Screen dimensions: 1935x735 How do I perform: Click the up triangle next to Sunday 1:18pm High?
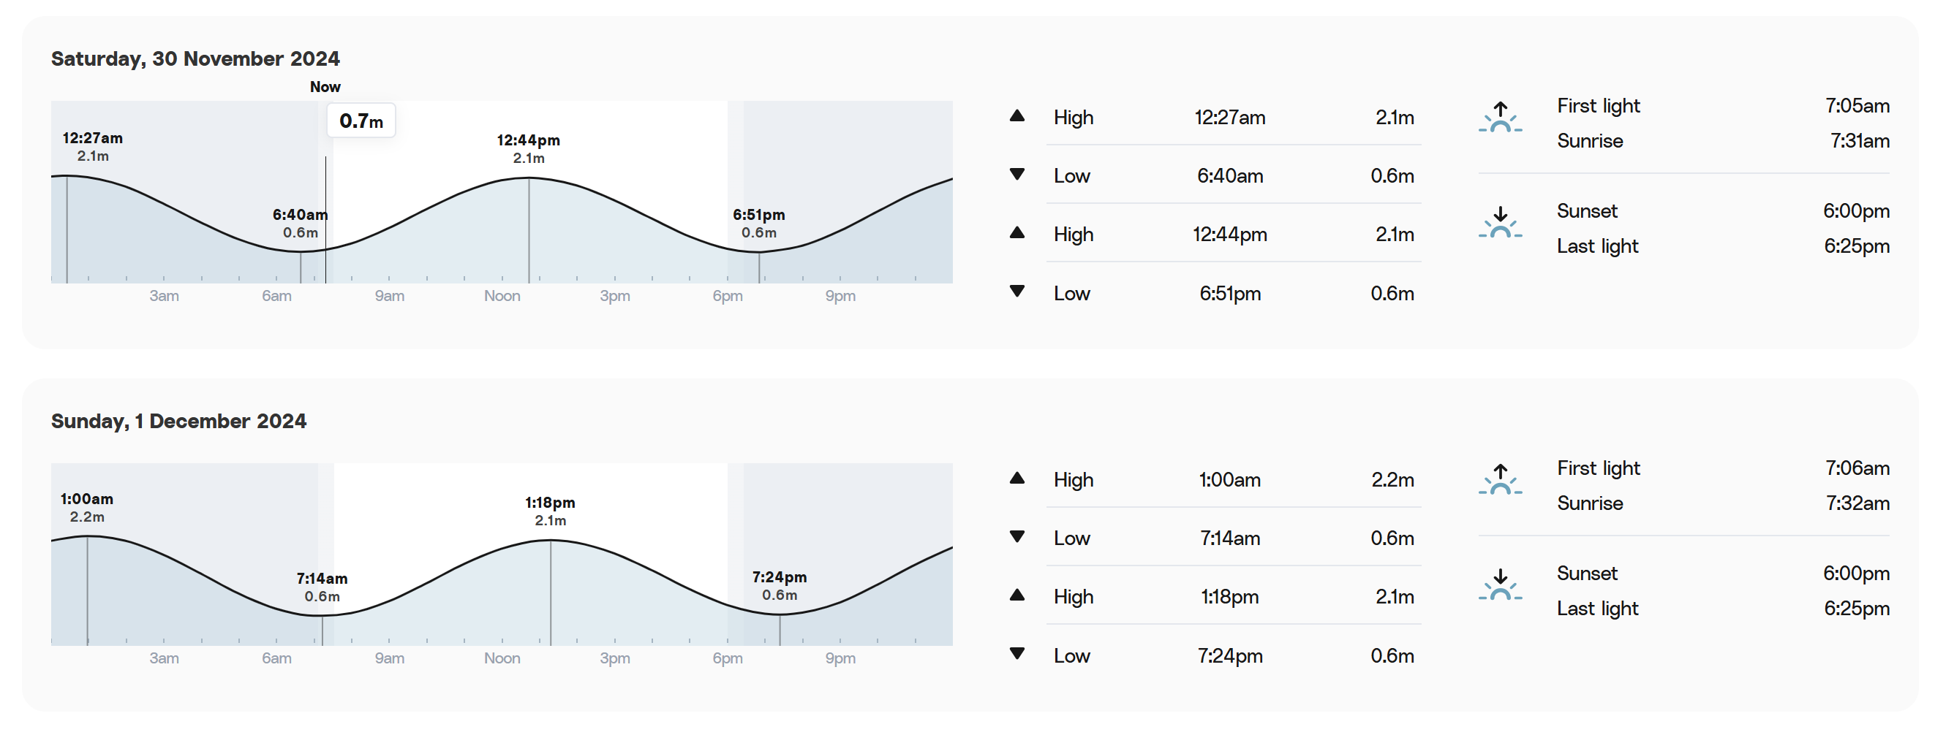pyautogui.click(x=1017, y=595)
